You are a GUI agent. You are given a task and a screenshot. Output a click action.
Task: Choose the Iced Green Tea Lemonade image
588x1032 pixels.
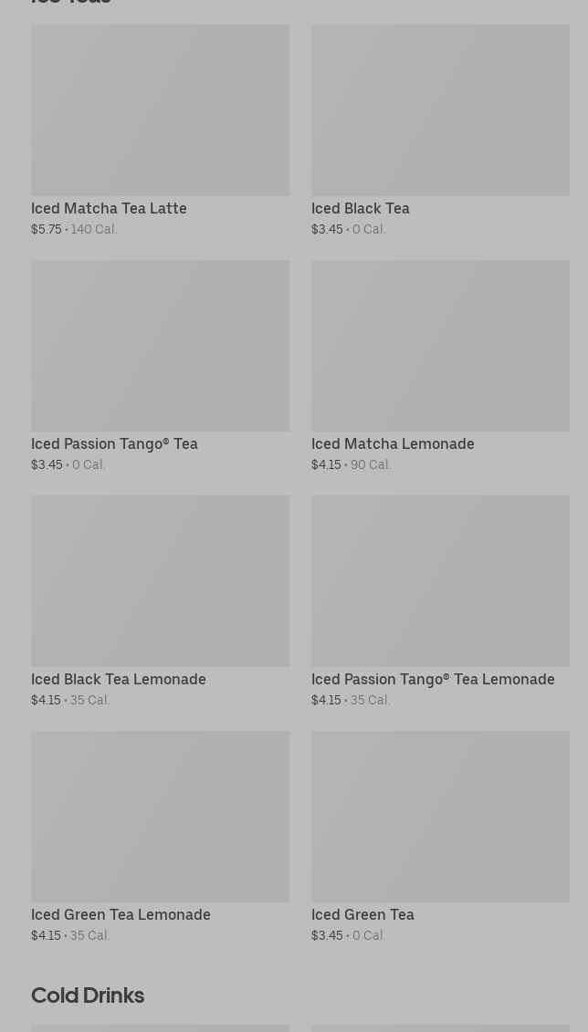(160, 816)
